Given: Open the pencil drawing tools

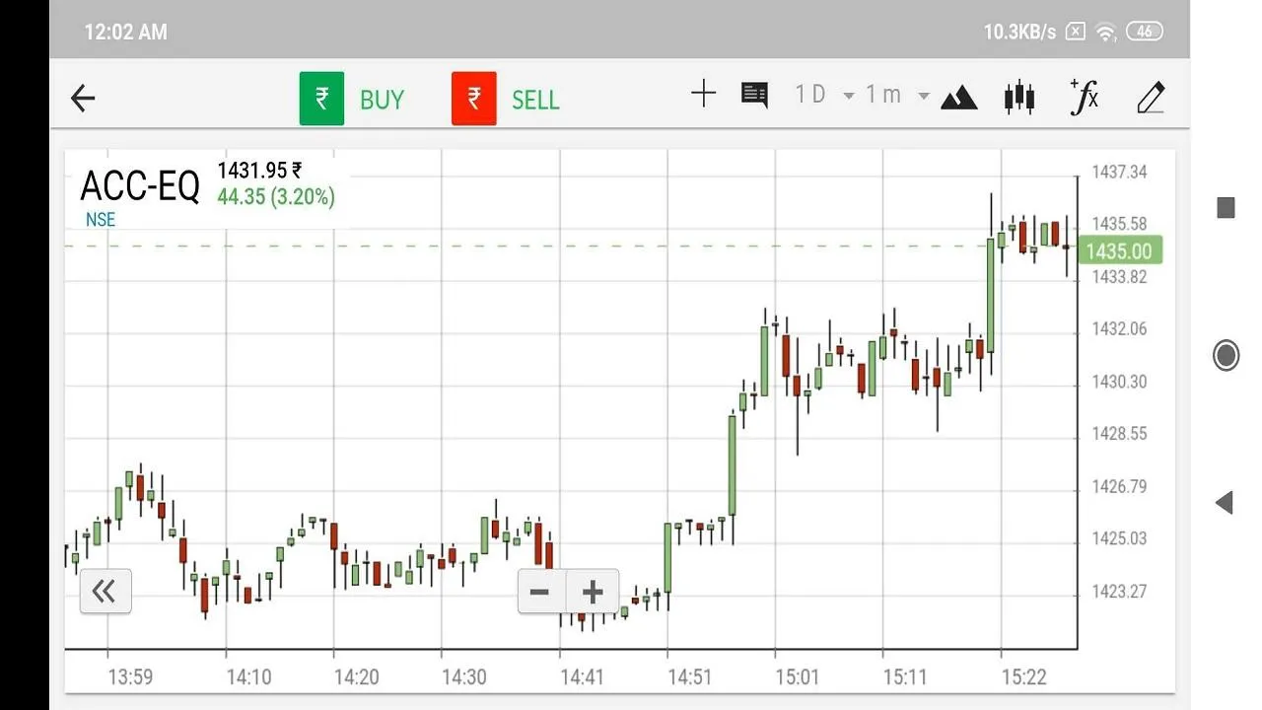Looking at the screenshot, I should pyautogui.click(x=1151, y=97).
